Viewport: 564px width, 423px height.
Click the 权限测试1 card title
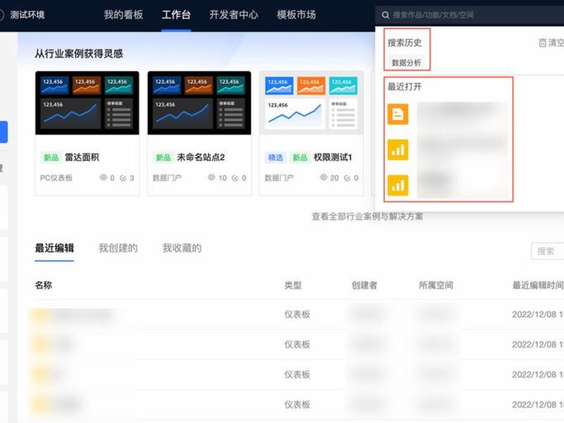333,157
